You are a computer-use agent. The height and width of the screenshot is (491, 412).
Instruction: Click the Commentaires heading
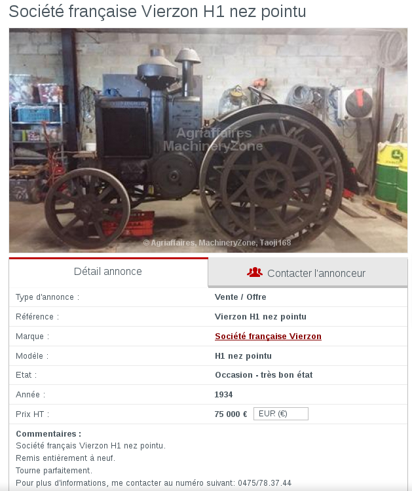(48, 434)
